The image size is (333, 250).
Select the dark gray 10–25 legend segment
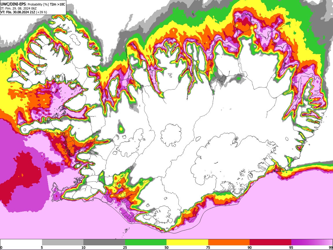[104, 242]
